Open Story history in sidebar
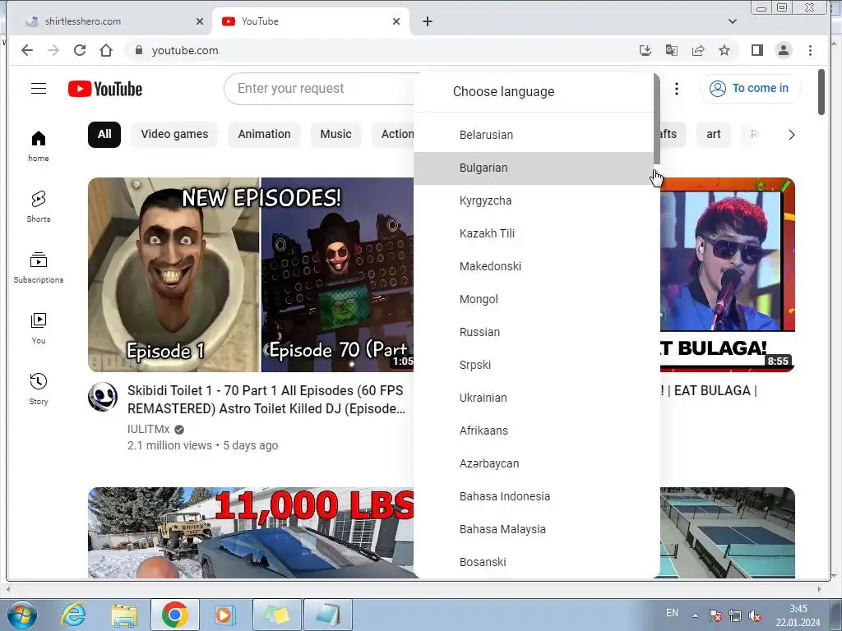 point(38,389)
